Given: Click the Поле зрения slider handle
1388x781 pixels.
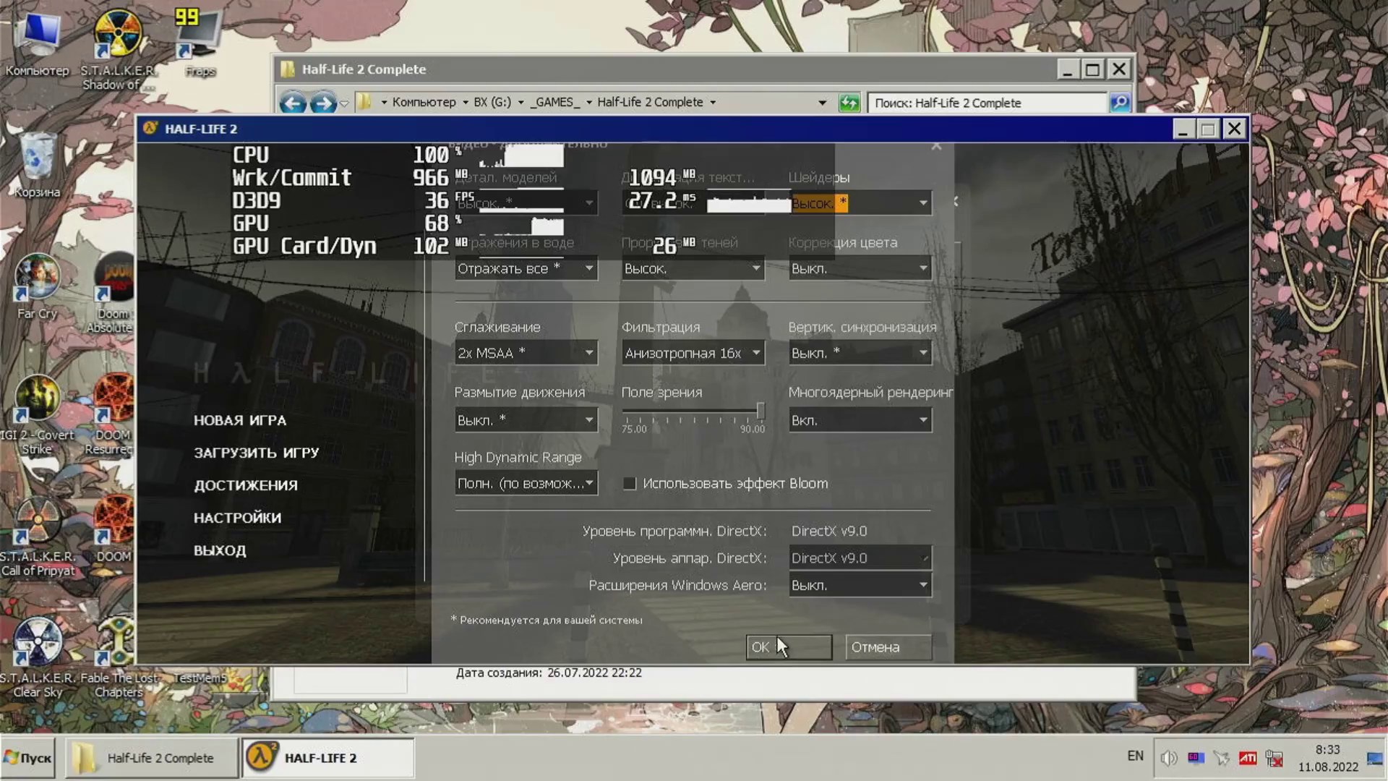Looking at the screenshot, I should (x=761, y=411).
